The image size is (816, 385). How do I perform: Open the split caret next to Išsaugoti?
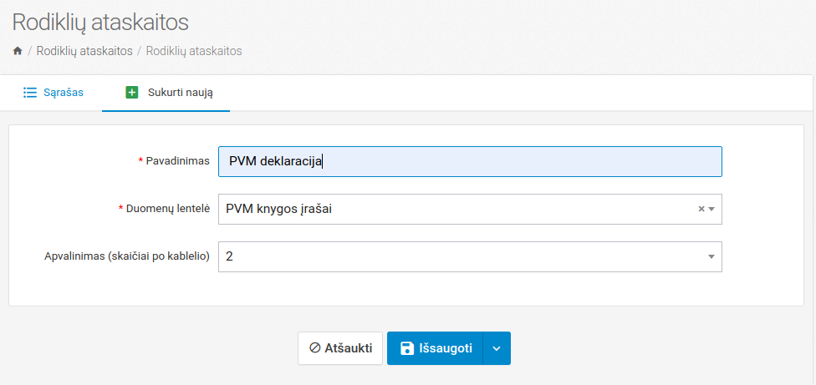pos(497,348)
